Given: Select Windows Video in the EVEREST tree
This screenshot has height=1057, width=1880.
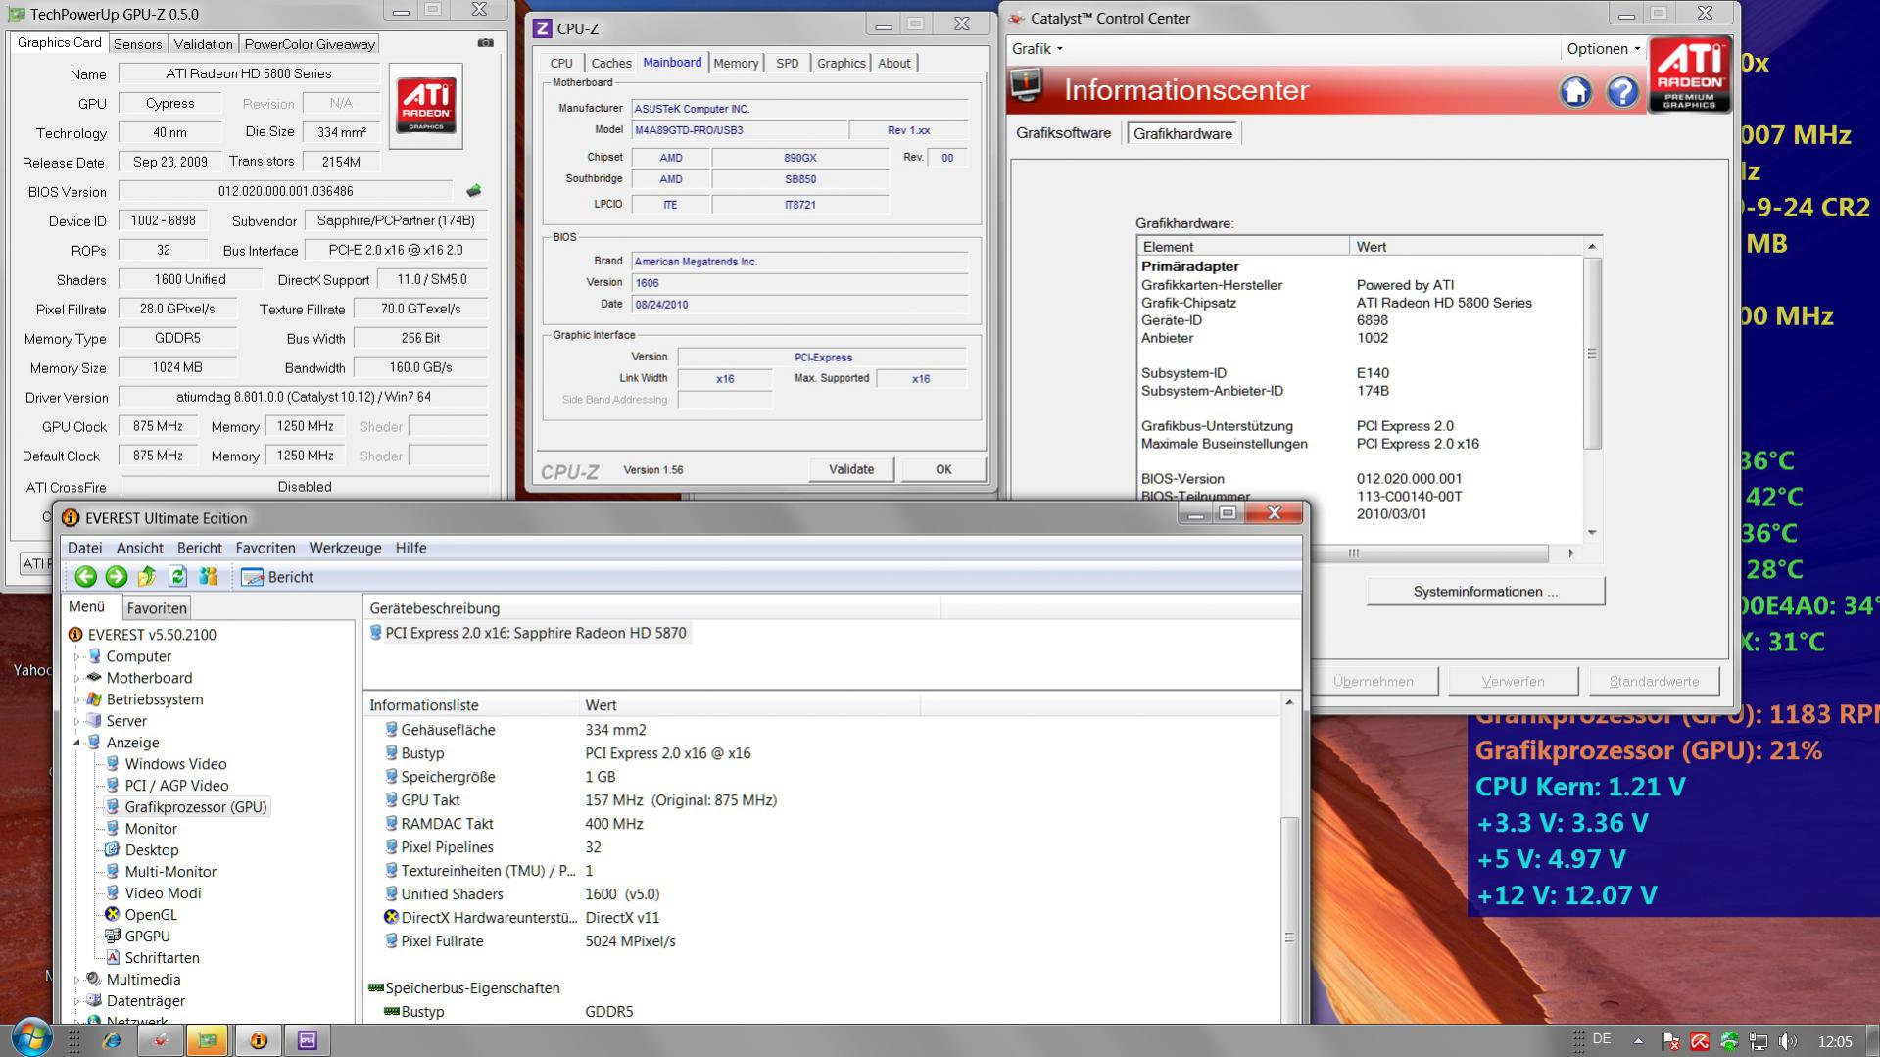Looking at the screenshot, I should pos(175,764).
